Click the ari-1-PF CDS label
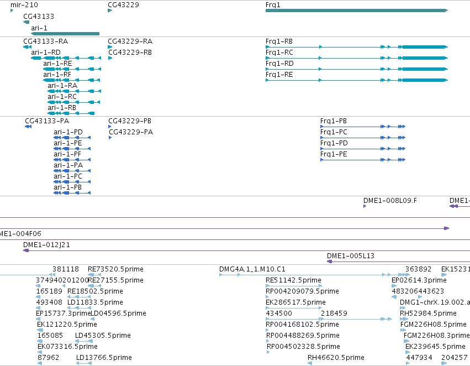The width and height of the screenshot is (470, 366). pyautogui.click(x=67, y=154)
